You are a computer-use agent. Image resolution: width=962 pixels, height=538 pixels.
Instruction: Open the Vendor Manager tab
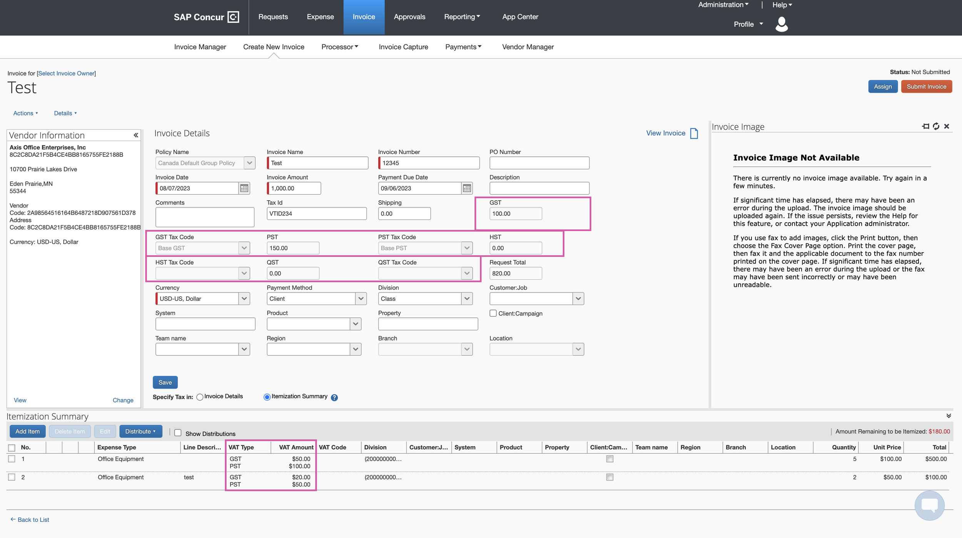[528, 47]
